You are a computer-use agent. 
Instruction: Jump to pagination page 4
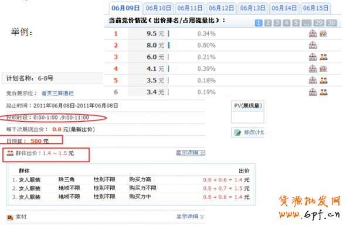pyautogui.click(x=287, y=23)
